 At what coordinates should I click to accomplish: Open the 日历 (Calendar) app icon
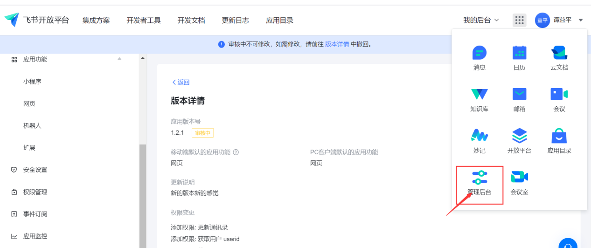click(519, 53)
